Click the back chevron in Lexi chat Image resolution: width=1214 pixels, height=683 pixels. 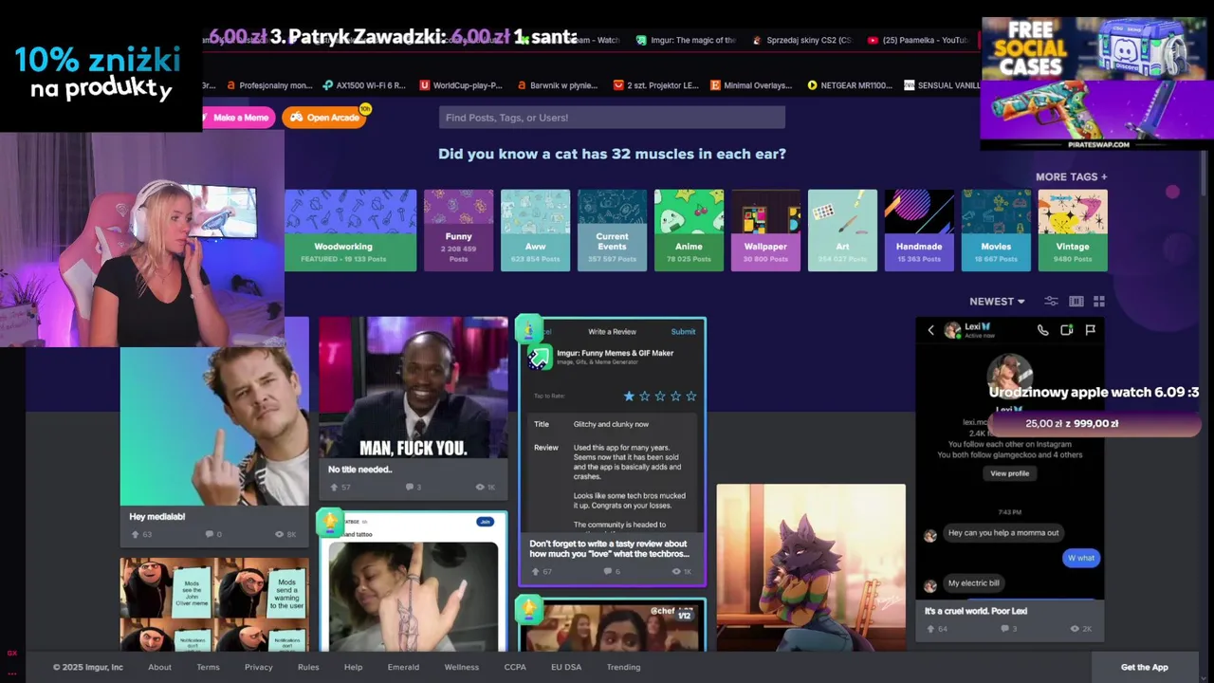click(930, 330)
